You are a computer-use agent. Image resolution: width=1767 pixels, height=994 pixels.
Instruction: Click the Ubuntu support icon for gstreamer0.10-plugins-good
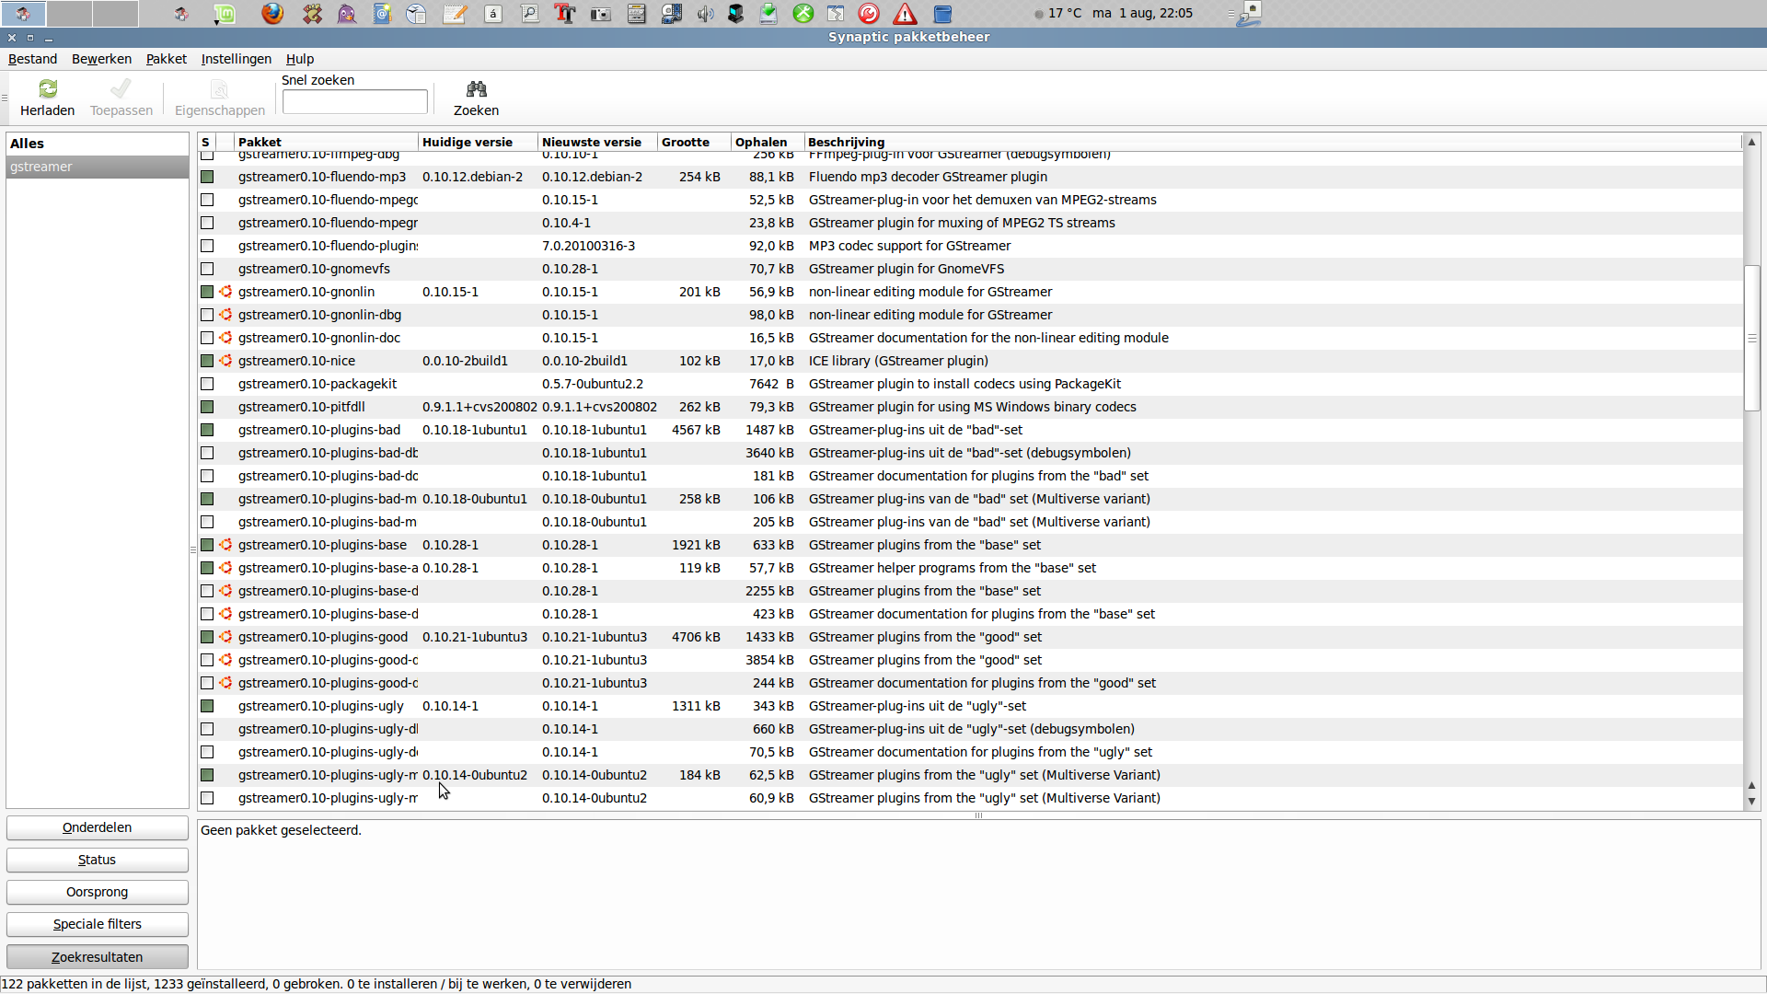tap(225, 637)
